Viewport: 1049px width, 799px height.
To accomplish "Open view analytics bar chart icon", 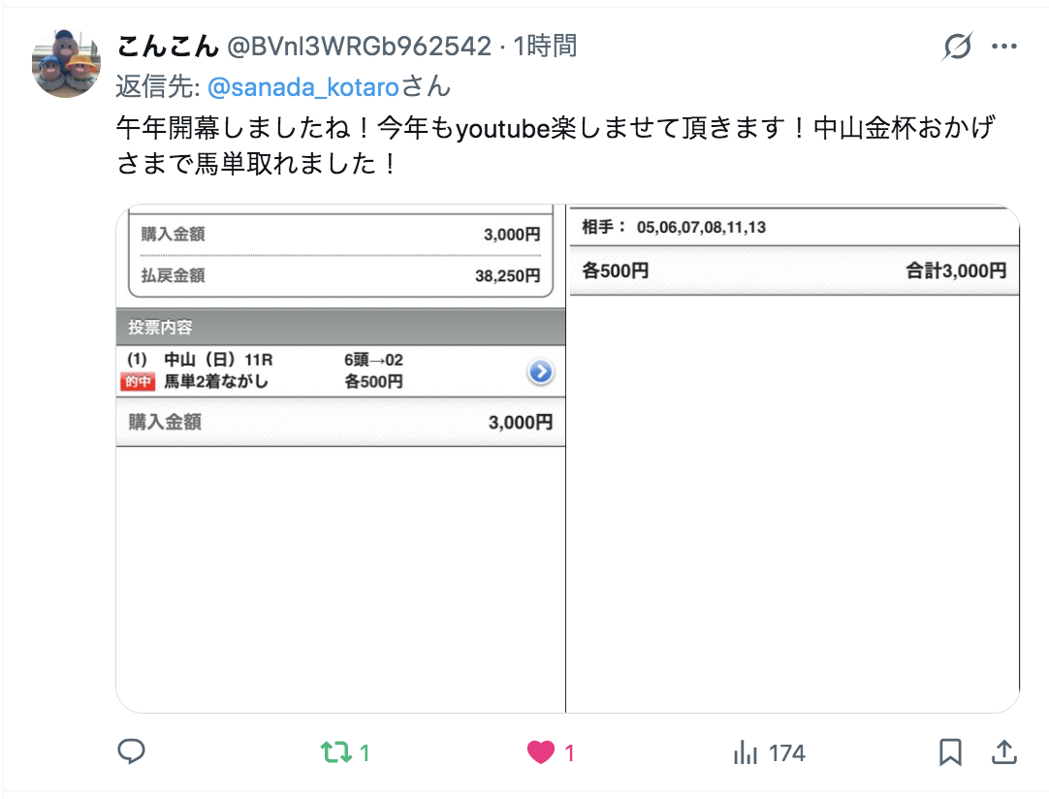I will coord(746,752).
